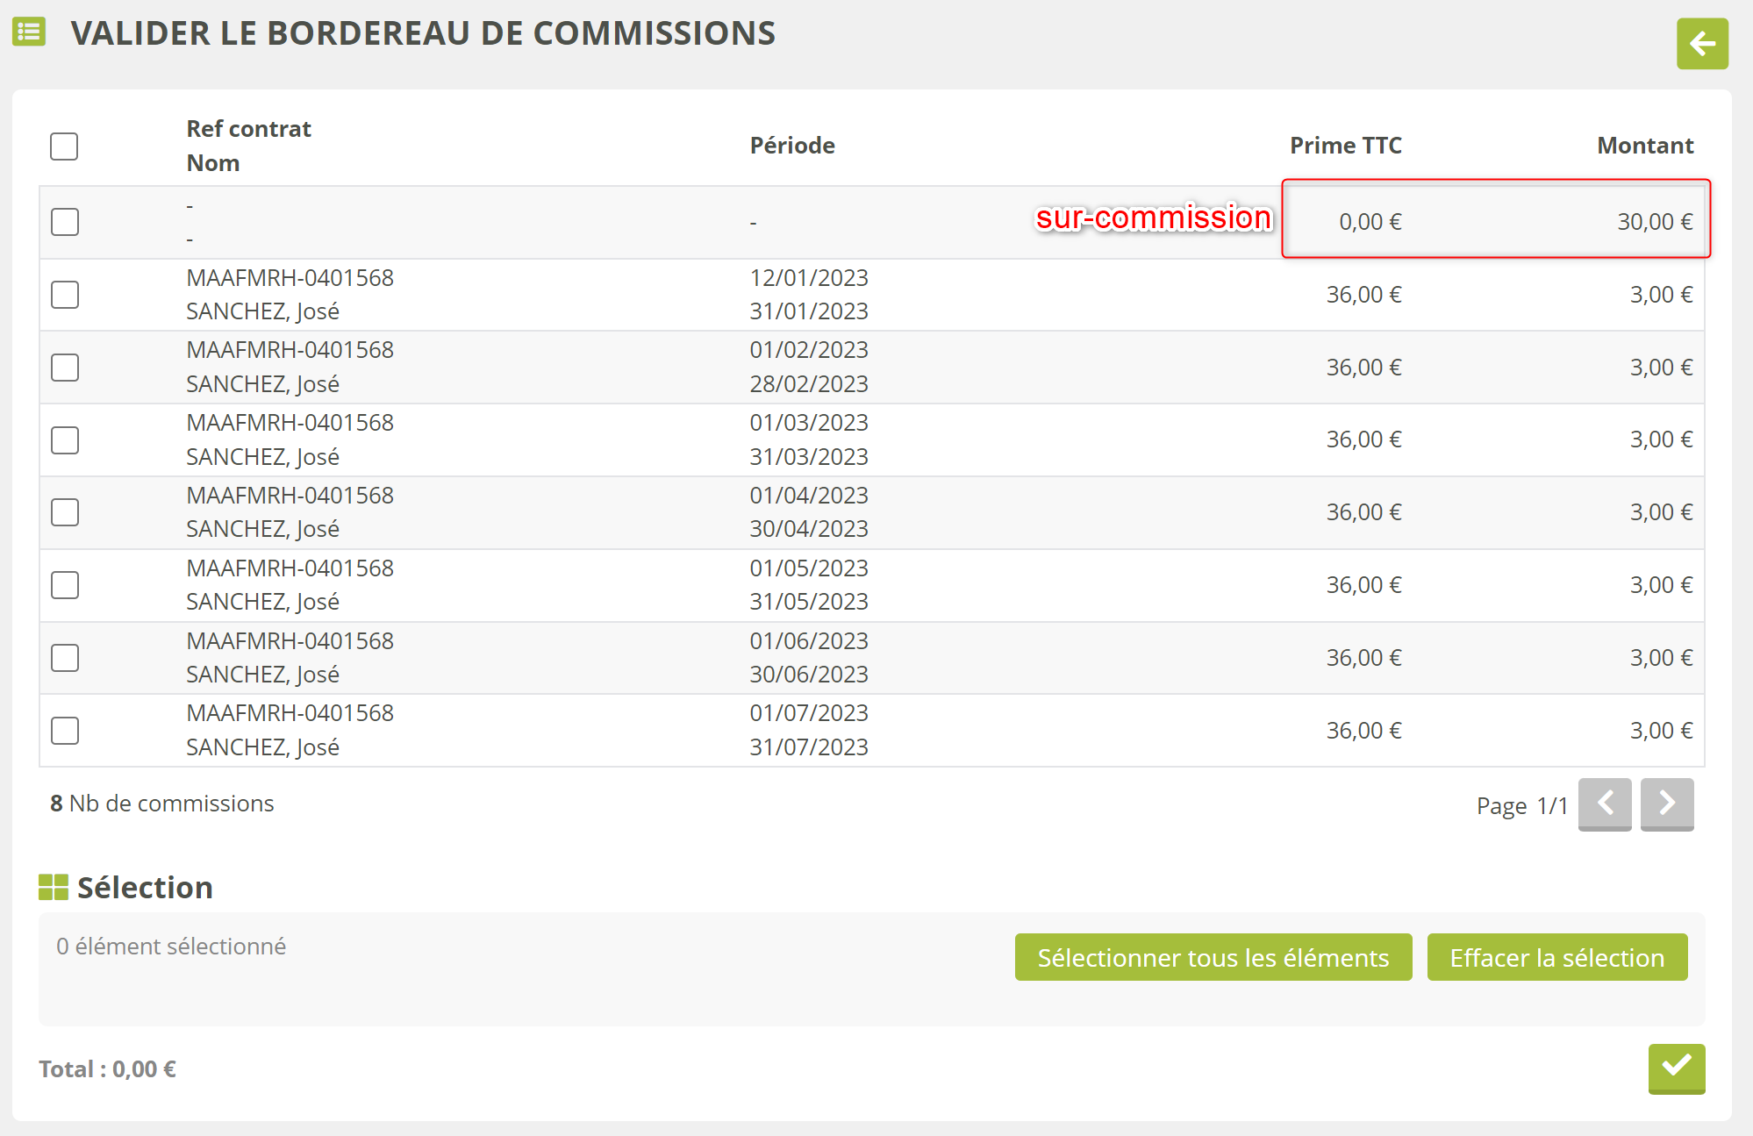
Task: Tick the 01/03/2023 period checkbox
Action: click(x=65, y=440)
